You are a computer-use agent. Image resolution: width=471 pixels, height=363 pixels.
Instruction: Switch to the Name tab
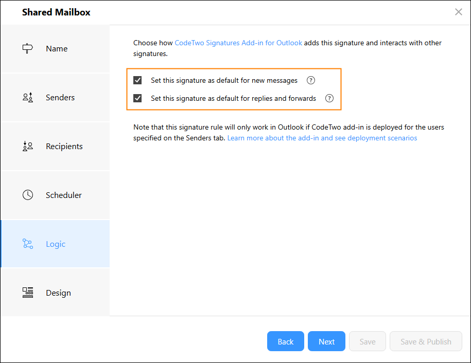55,49
